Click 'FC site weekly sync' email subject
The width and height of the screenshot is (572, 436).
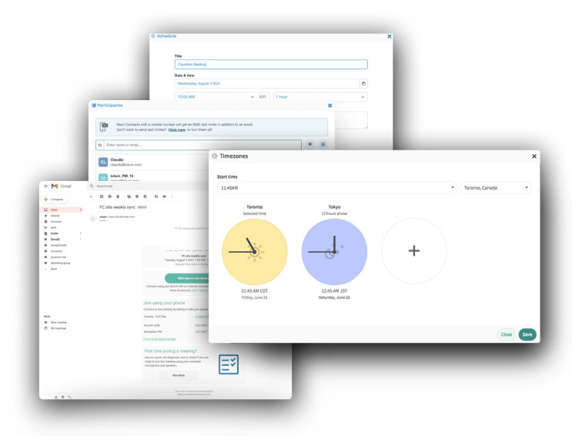(117, 207)
